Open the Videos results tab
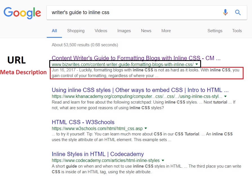 coord(101,31)
